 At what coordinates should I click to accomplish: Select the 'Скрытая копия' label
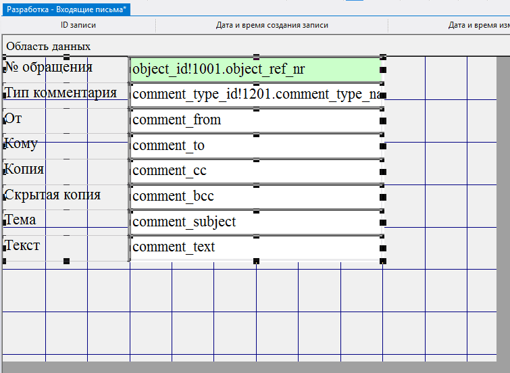click(53, 195)
